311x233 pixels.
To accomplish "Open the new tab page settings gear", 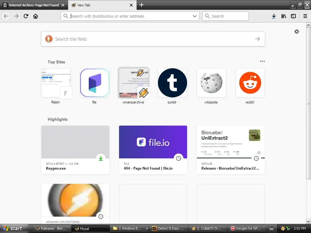I will 296,32.
